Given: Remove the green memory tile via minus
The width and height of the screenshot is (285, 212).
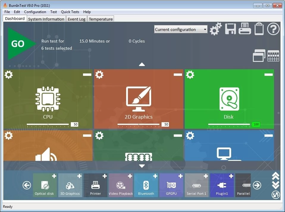Looking at the screenshot, I should coord(178,136).
